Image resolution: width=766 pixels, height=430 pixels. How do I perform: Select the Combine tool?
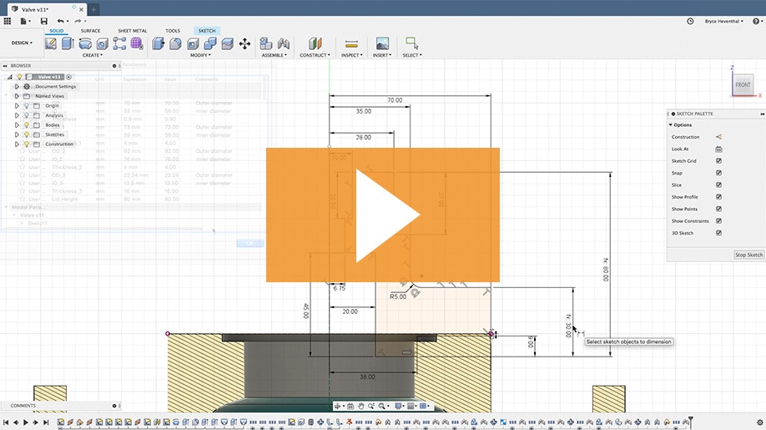pos(210,43)
